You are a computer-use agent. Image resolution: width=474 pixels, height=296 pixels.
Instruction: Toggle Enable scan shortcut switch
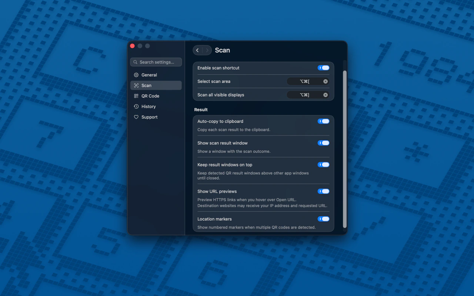[323, 68]
